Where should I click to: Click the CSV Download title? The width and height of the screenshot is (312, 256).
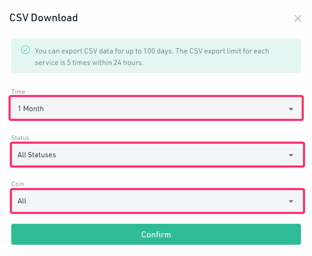coord(44,18)
